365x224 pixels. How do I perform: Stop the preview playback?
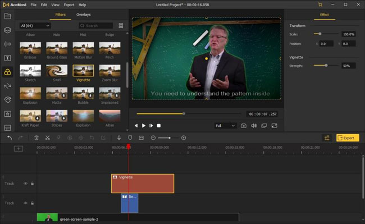coord(159,126)
